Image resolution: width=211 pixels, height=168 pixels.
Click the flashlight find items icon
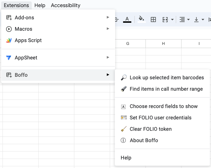pos(124,89)
